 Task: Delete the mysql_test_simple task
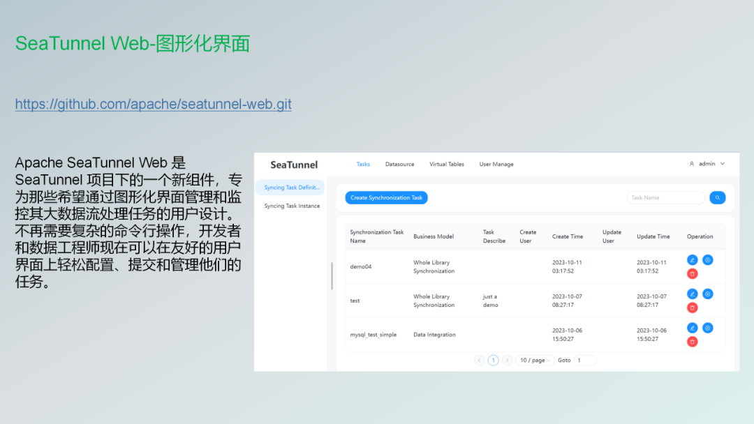point(693,342)
